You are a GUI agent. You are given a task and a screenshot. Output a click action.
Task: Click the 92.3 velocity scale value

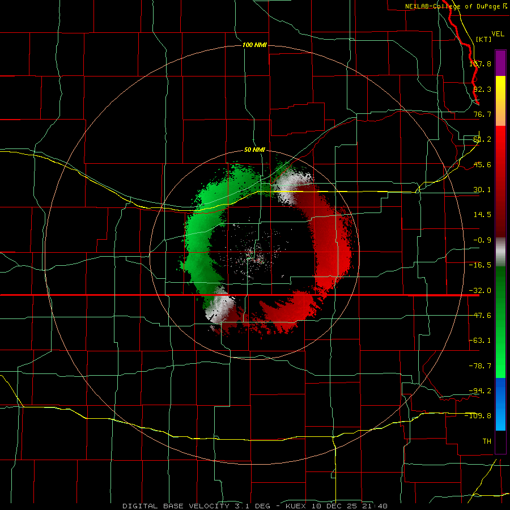point(482,89)
